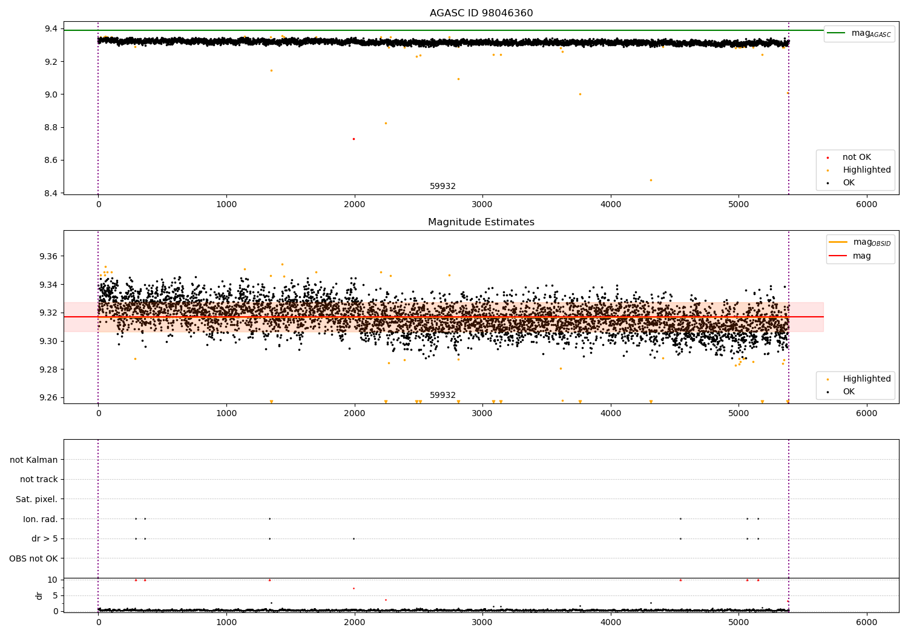Viewport: 908px width, 636px height.
Task: Click the green mag AGASC legend line sample
Action: point(837,33)
